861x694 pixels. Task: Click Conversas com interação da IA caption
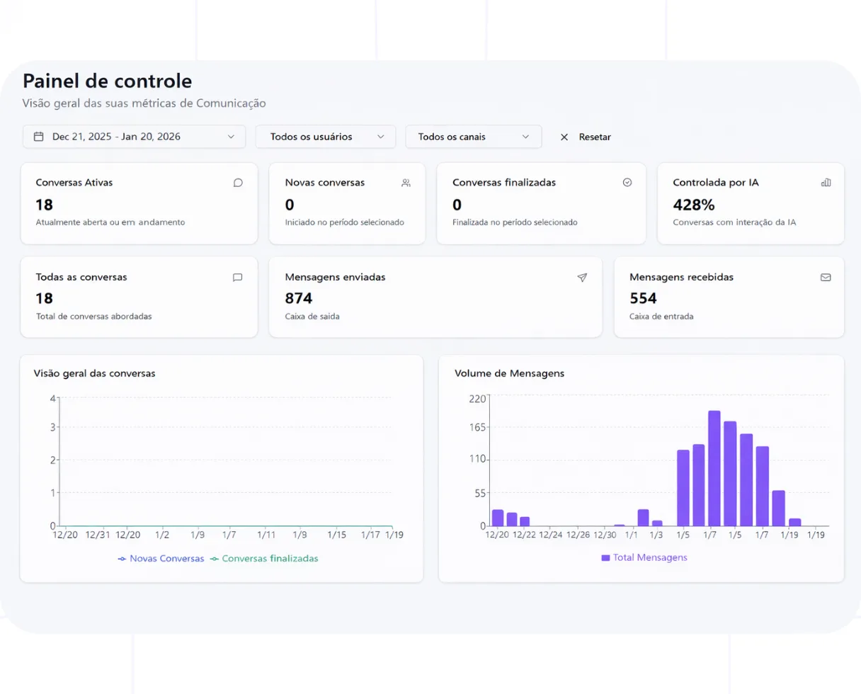(734, 222)
